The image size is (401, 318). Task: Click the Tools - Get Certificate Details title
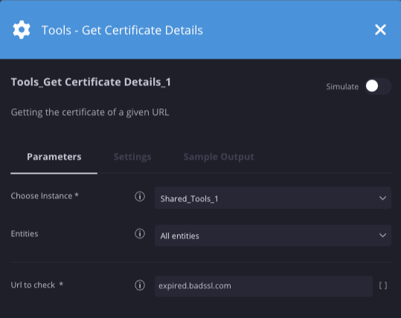click(122, 30)
